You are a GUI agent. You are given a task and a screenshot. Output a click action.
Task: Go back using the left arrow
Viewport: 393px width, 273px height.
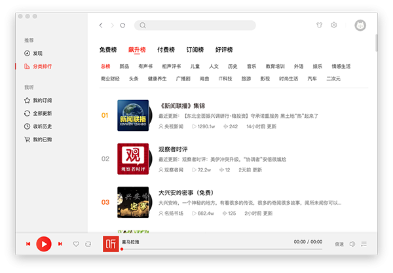[101, 26]
